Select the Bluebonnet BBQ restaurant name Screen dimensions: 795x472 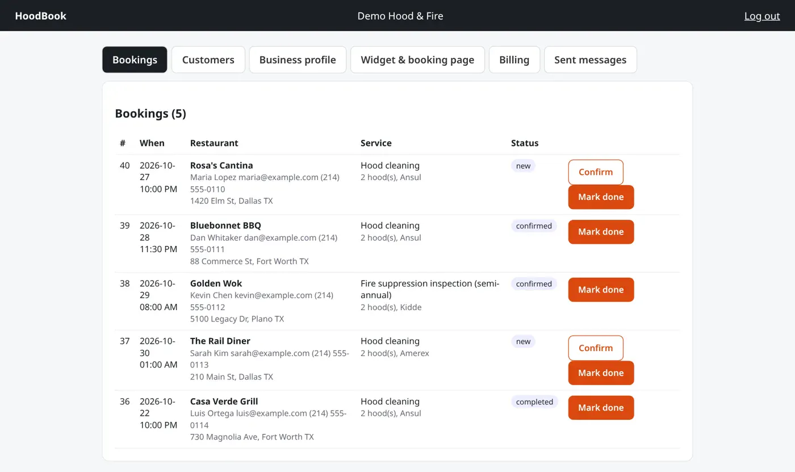[x=225, y=225]
